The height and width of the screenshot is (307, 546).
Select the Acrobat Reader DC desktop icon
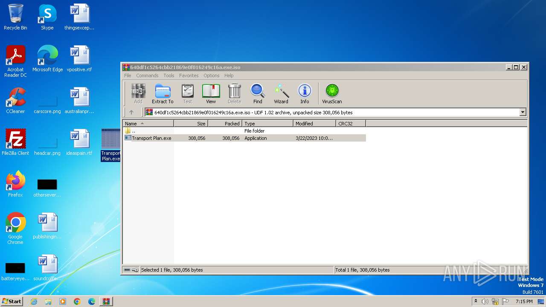click(15, 61)
